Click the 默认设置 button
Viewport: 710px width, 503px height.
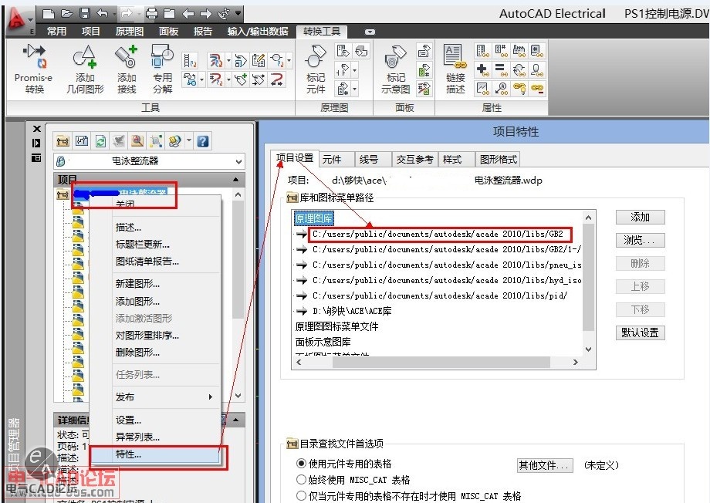640,333
